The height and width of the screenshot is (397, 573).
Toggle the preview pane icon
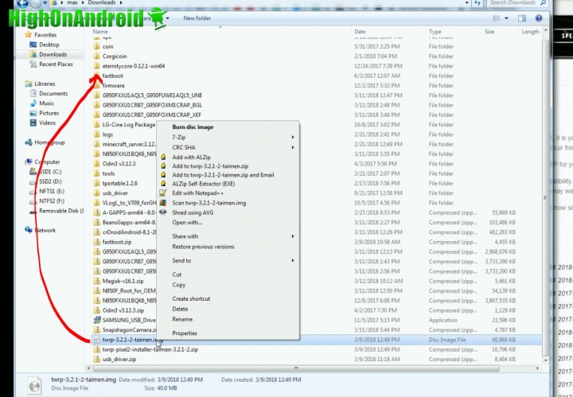click(522, 18)
